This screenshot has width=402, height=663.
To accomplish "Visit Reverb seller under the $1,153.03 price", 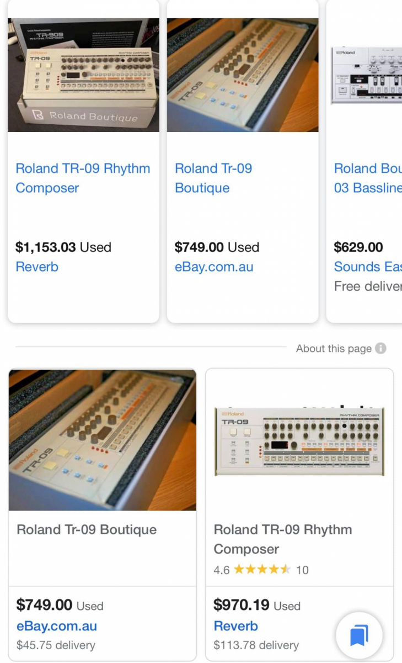I will click(x=37, y=267).
